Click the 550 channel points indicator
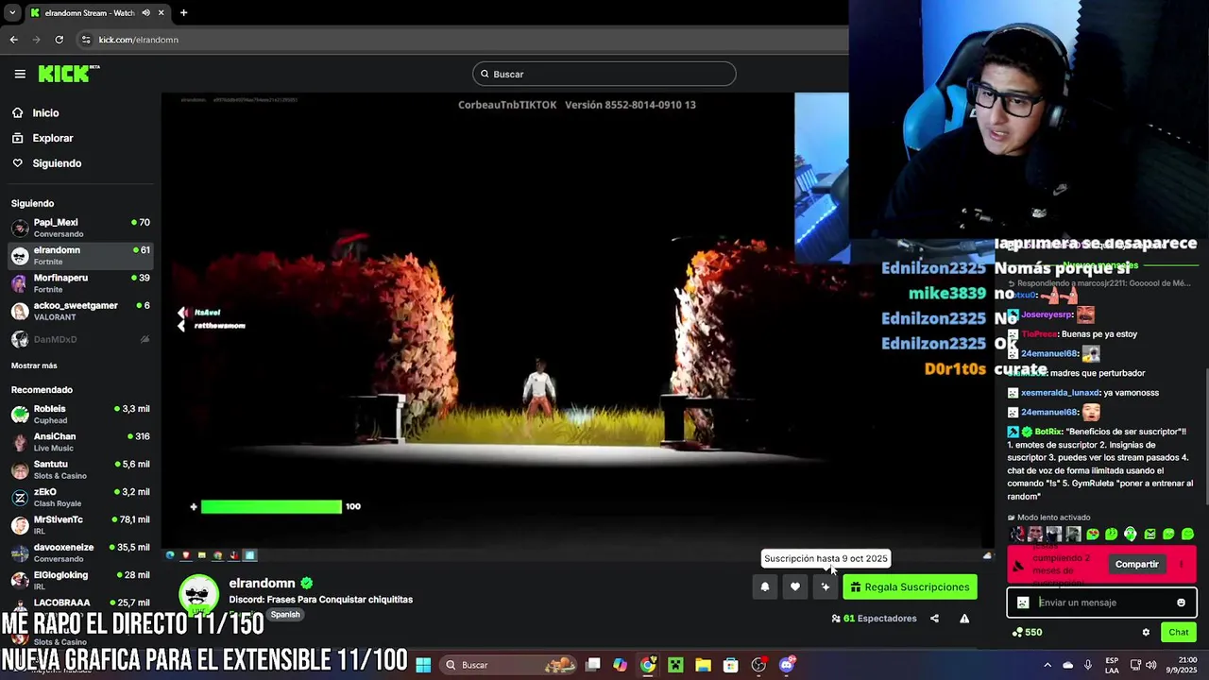The height and width of the screenshot is (680, 1209). coord(1028,633)
